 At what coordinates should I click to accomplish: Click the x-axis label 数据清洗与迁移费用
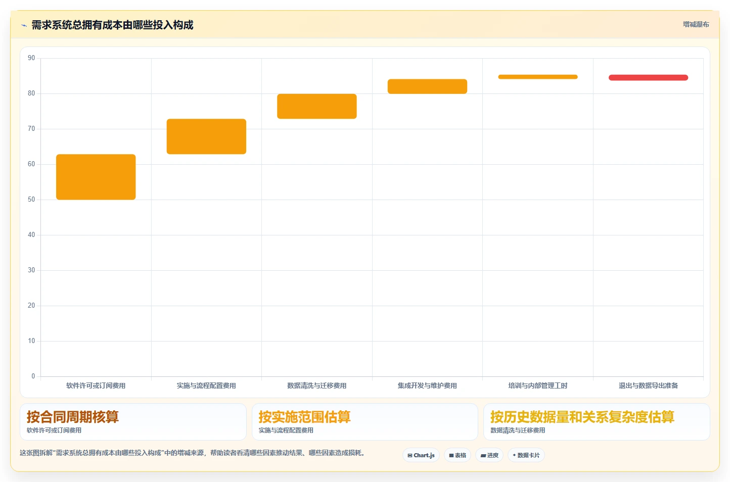[317, 385]
